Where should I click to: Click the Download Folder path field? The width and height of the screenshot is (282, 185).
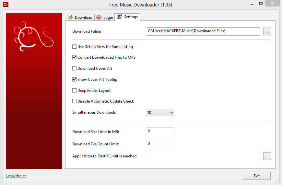pyautogui.click(x=203, y=31)
